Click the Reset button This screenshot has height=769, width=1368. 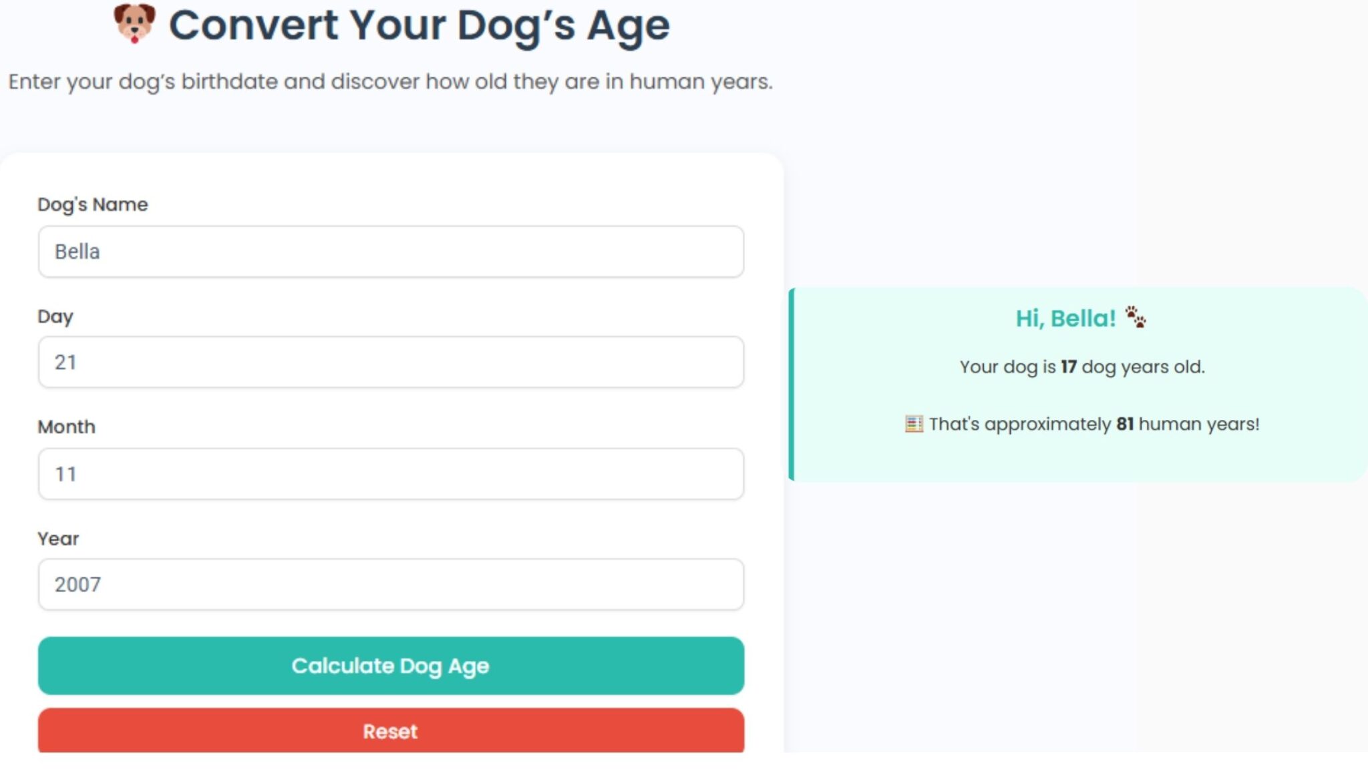pos(390,731)
